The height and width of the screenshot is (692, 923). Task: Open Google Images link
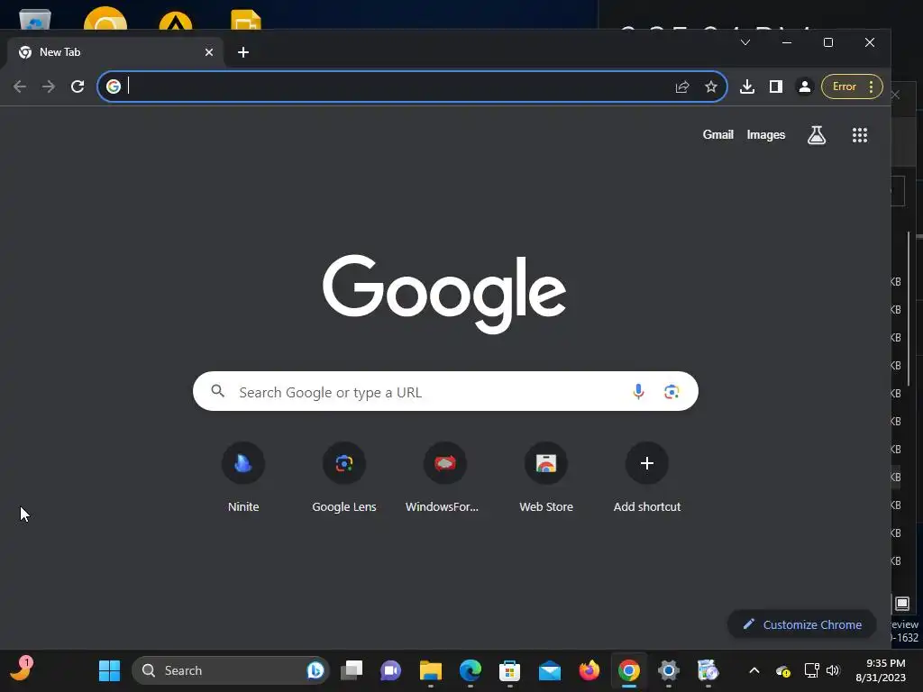766,135
